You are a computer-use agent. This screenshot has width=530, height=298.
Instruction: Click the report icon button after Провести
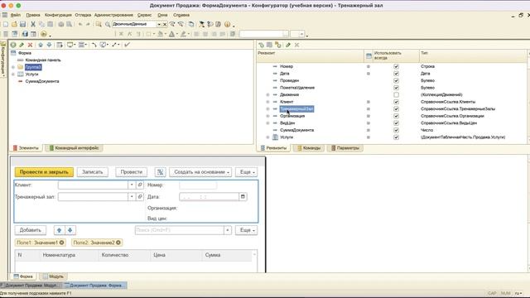[160, 172]
